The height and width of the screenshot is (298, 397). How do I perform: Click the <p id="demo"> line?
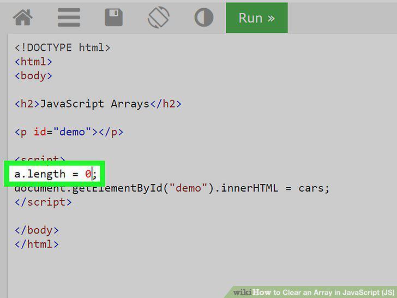click(69, 132)
